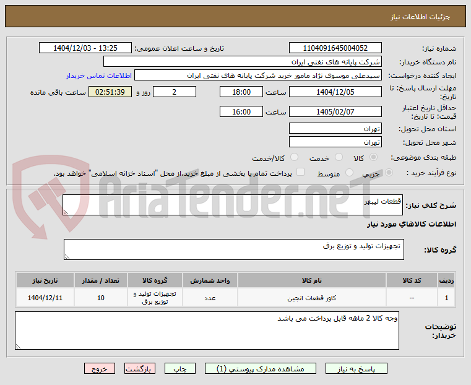Viewport: 471px width, 385px height.
Task: Click the بازگشت back button
Action: point(140,368)
